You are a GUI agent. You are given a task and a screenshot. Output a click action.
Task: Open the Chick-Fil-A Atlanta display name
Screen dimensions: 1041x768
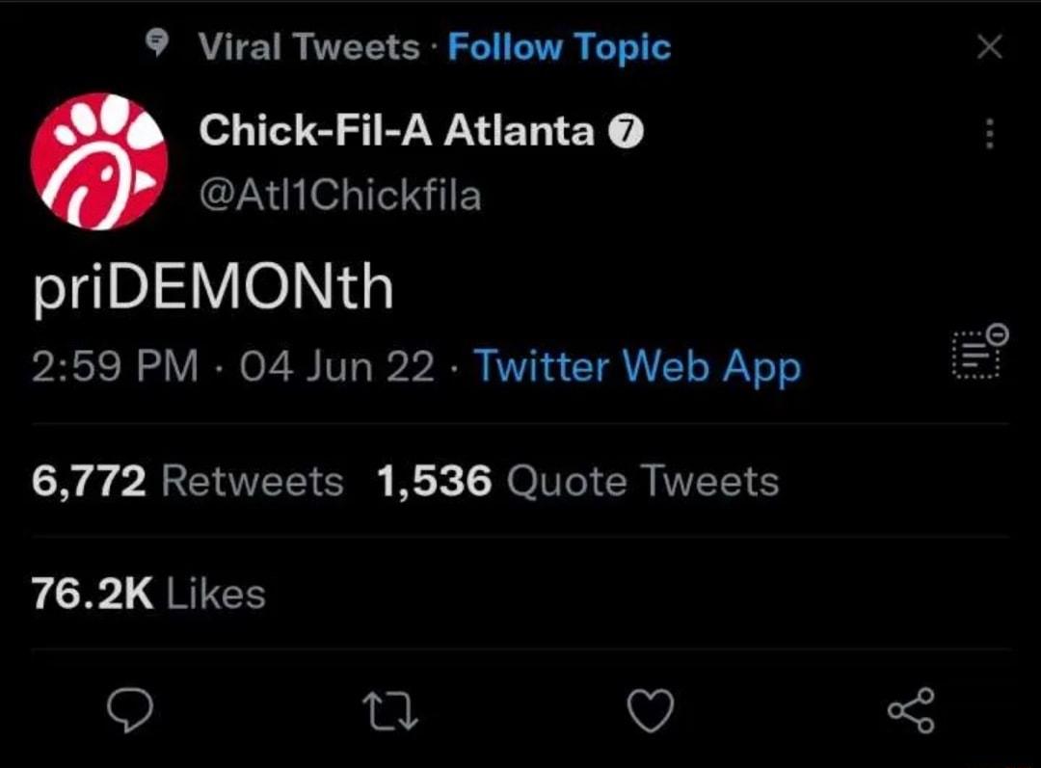[396, 131]
